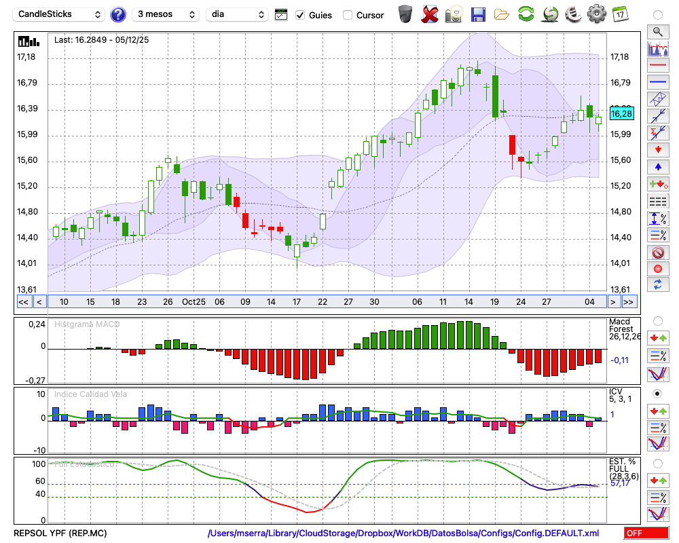This screenshot has width=679, height=543.
Task: Uncheck the Guies checkbox
Action: coord(299,15)
